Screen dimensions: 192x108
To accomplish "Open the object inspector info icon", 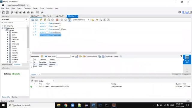I will (x=12, y=12).
